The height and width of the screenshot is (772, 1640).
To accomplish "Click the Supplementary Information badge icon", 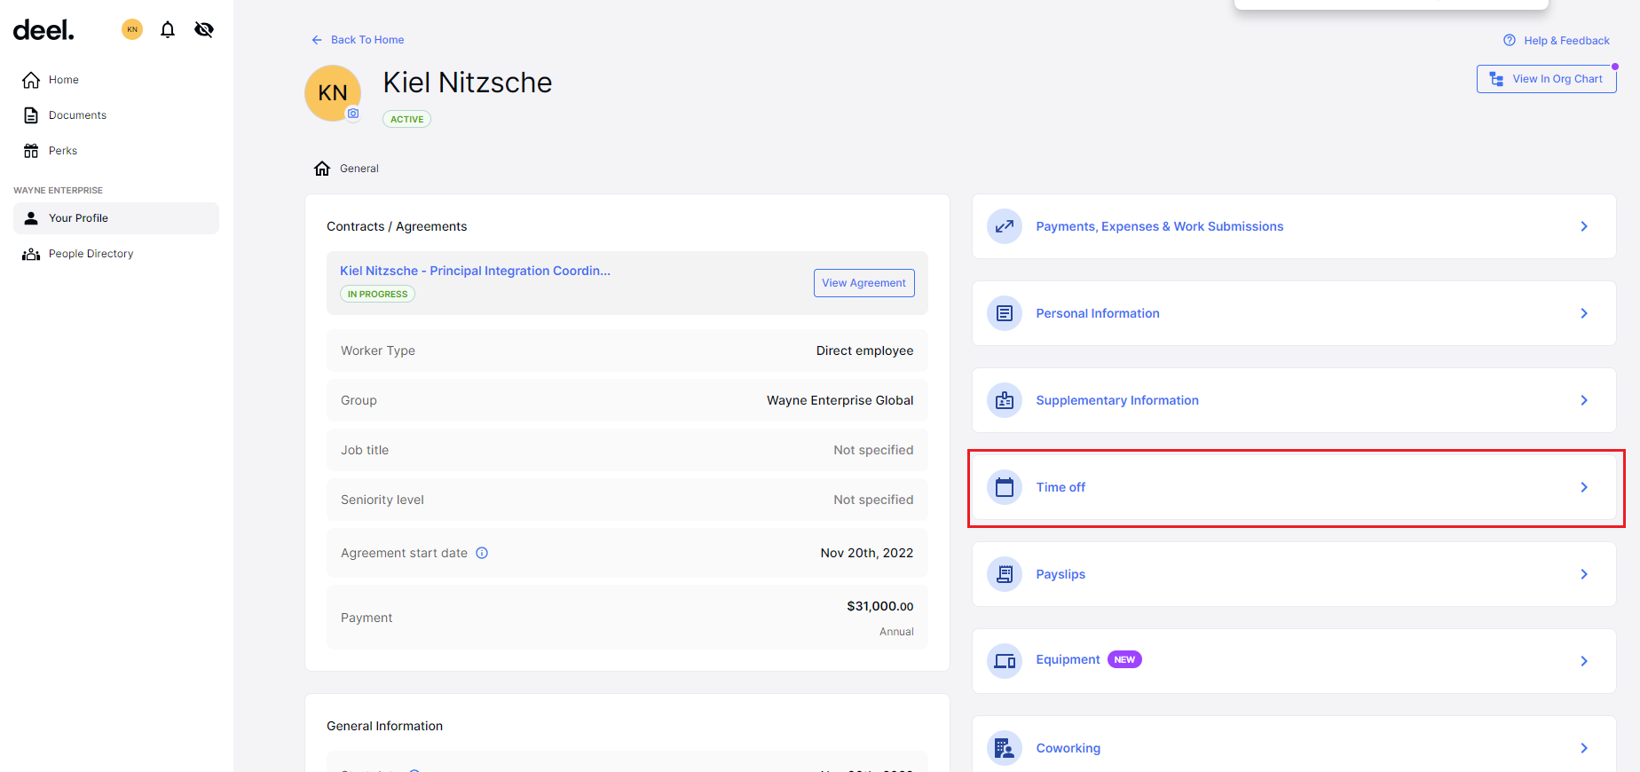I will click(1005, 400).
